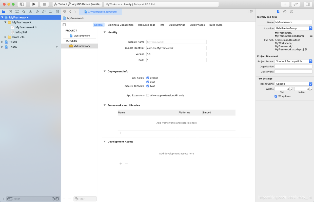Adjust the Tab width stepper
The height and width of the screenshot is (202, 314).
[291, 89]
